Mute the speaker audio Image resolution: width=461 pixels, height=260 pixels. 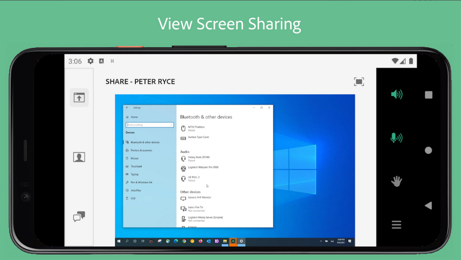coord(396,94)
